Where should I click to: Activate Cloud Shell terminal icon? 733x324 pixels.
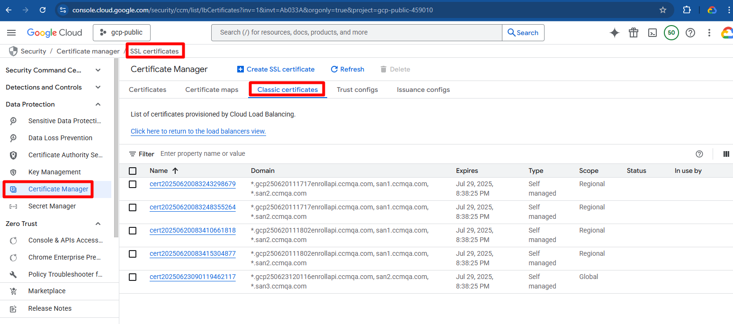[653, 33]
